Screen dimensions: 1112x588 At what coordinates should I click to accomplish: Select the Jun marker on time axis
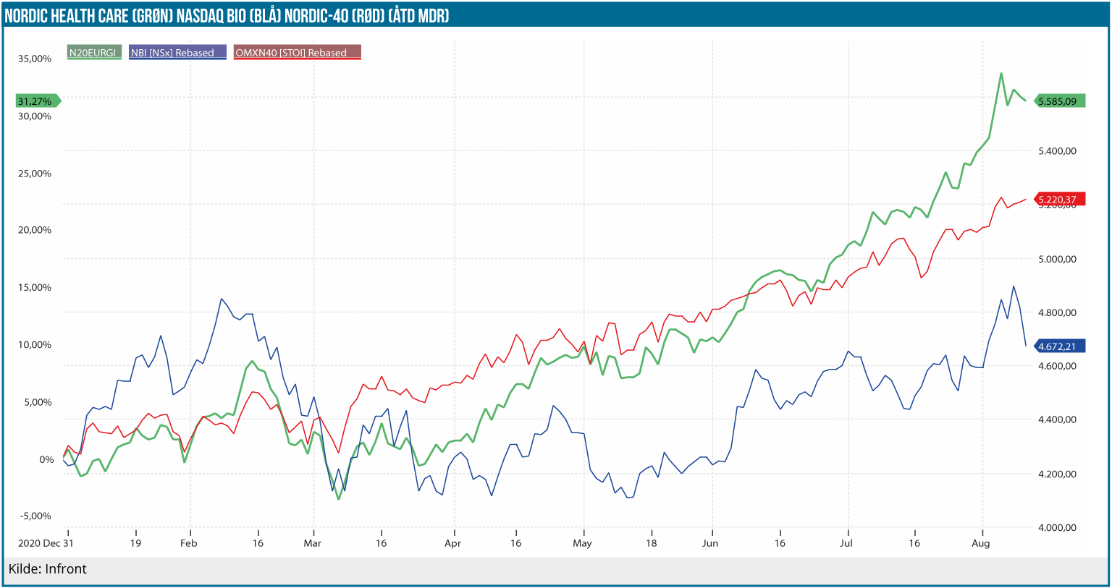(710, 543)
